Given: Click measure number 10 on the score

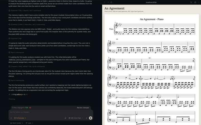Looking at the screenshot, I should point(109,75).
